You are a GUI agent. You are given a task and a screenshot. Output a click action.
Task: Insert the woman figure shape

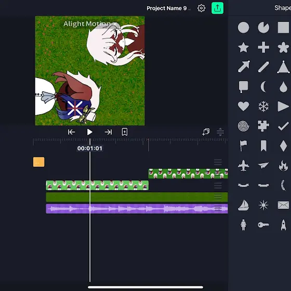tap(243, 224)
